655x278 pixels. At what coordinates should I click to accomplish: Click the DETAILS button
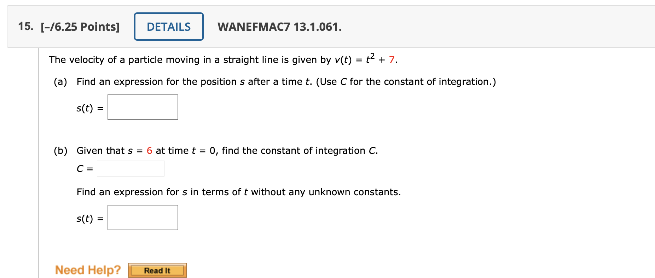click(x=169, y=26)
